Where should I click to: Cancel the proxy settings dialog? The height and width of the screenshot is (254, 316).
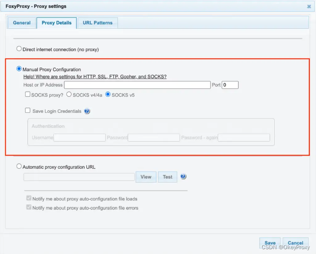(x=295, y=243)
